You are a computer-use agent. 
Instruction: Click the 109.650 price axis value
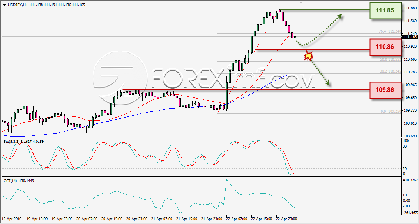tap(410, 97)
